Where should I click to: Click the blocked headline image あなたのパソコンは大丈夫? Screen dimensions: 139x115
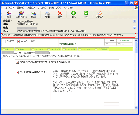67,63
